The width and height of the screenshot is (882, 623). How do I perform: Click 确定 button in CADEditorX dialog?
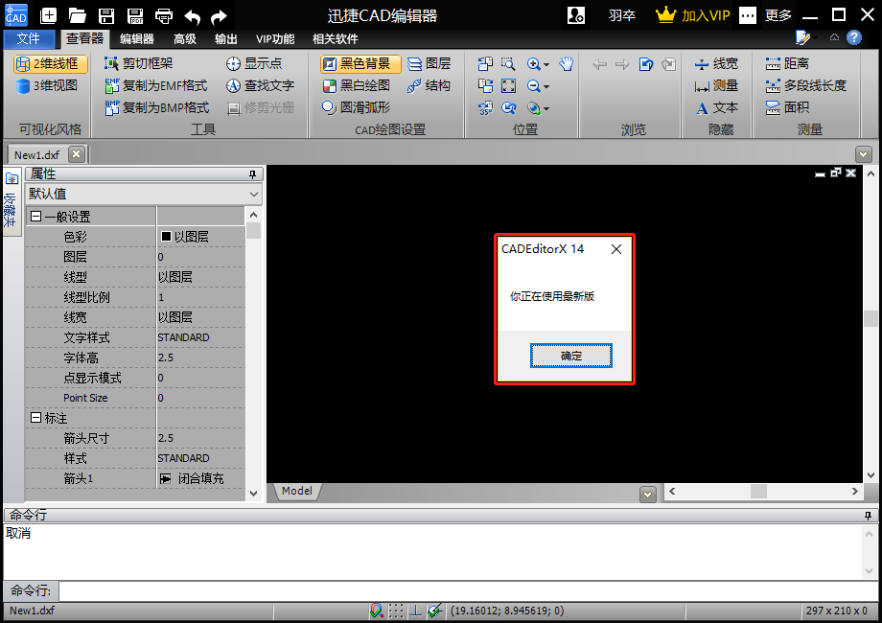[571, 356]
